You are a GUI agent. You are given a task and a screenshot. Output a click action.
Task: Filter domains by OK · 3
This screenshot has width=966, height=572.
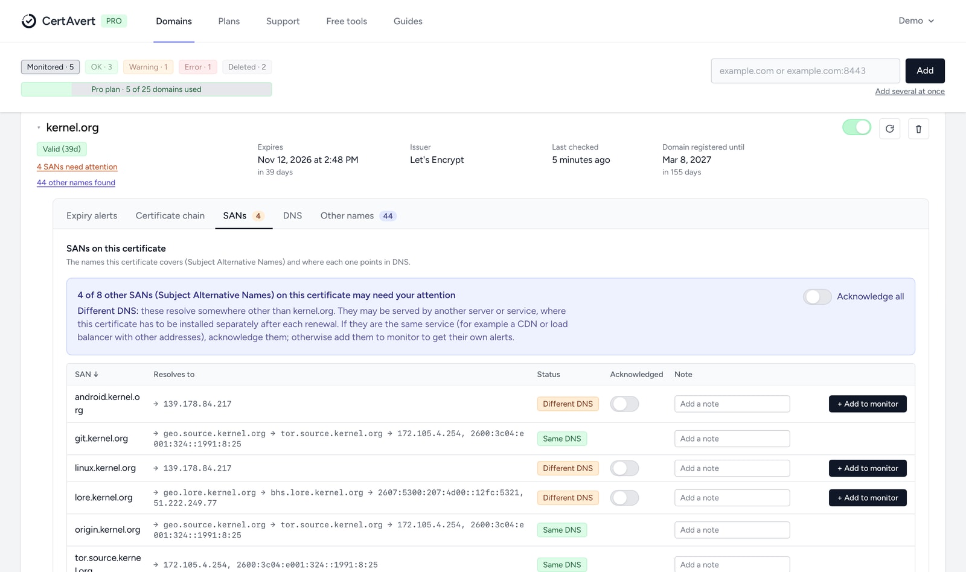pos(101,67)
